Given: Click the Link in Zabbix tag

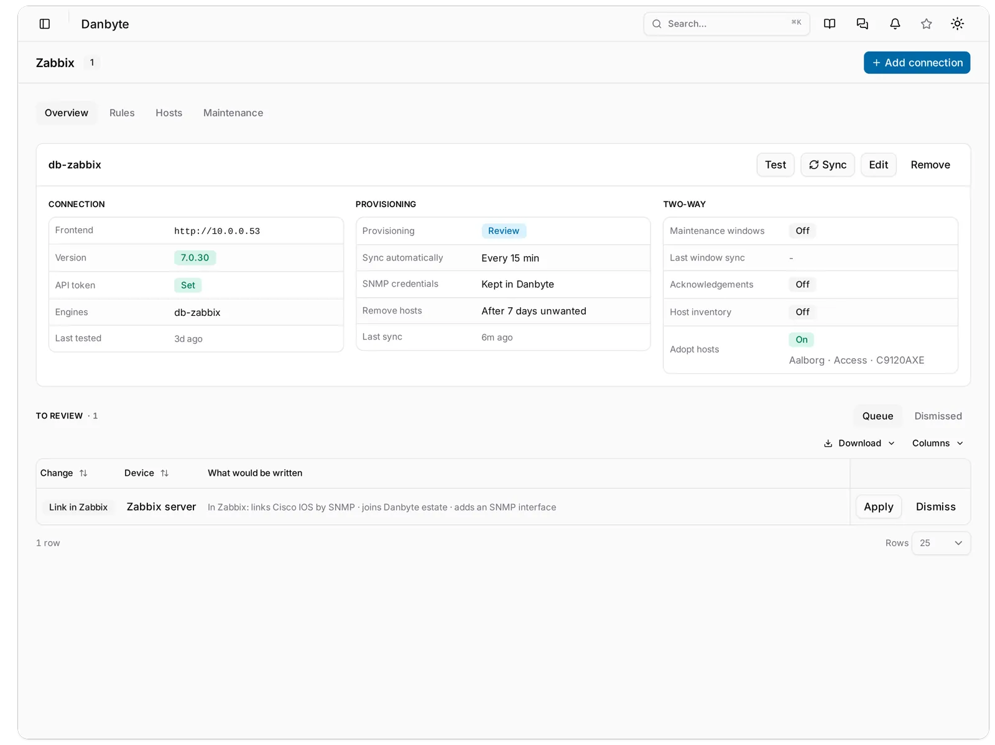Looking at the screenshot, I should pyautogui.click(x=78, y=507).
